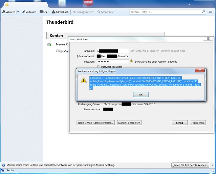Click the warning icon in error dialog
Image resolution: width=216 pixels, height=174 pixels.
[84, 80]
